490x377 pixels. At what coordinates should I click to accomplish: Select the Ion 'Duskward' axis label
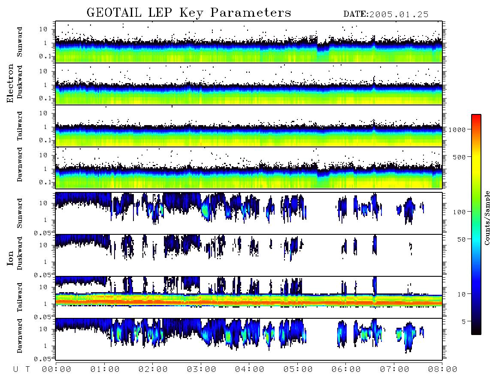20,253
